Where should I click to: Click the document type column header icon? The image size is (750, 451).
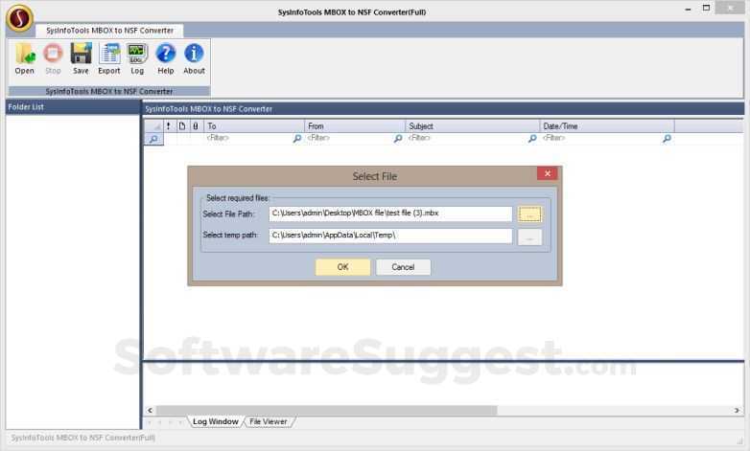click(182, 126)
